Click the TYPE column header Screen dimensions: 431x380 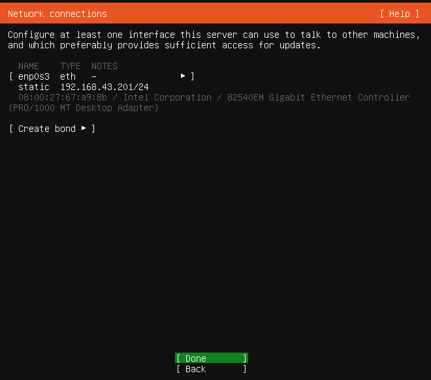click(71, 66)
